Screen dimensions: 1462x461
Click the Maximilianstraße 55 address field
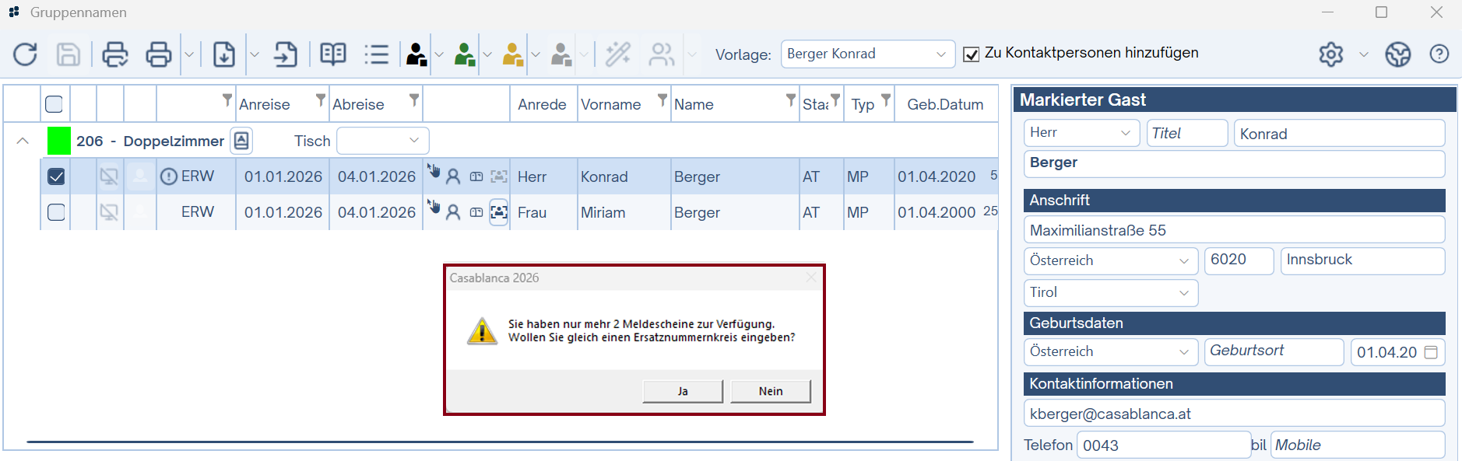click(x=1234, y=230)
